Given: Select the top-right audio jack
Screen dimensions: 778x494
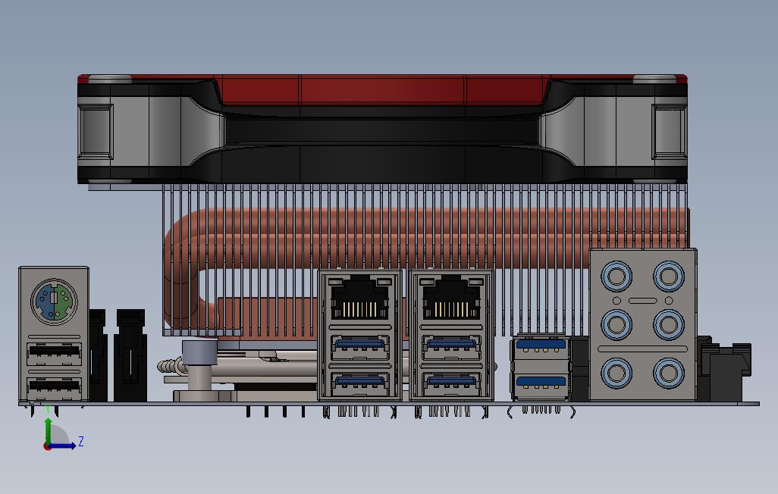Looking at the screenshot, I should [x=669, y=276].
